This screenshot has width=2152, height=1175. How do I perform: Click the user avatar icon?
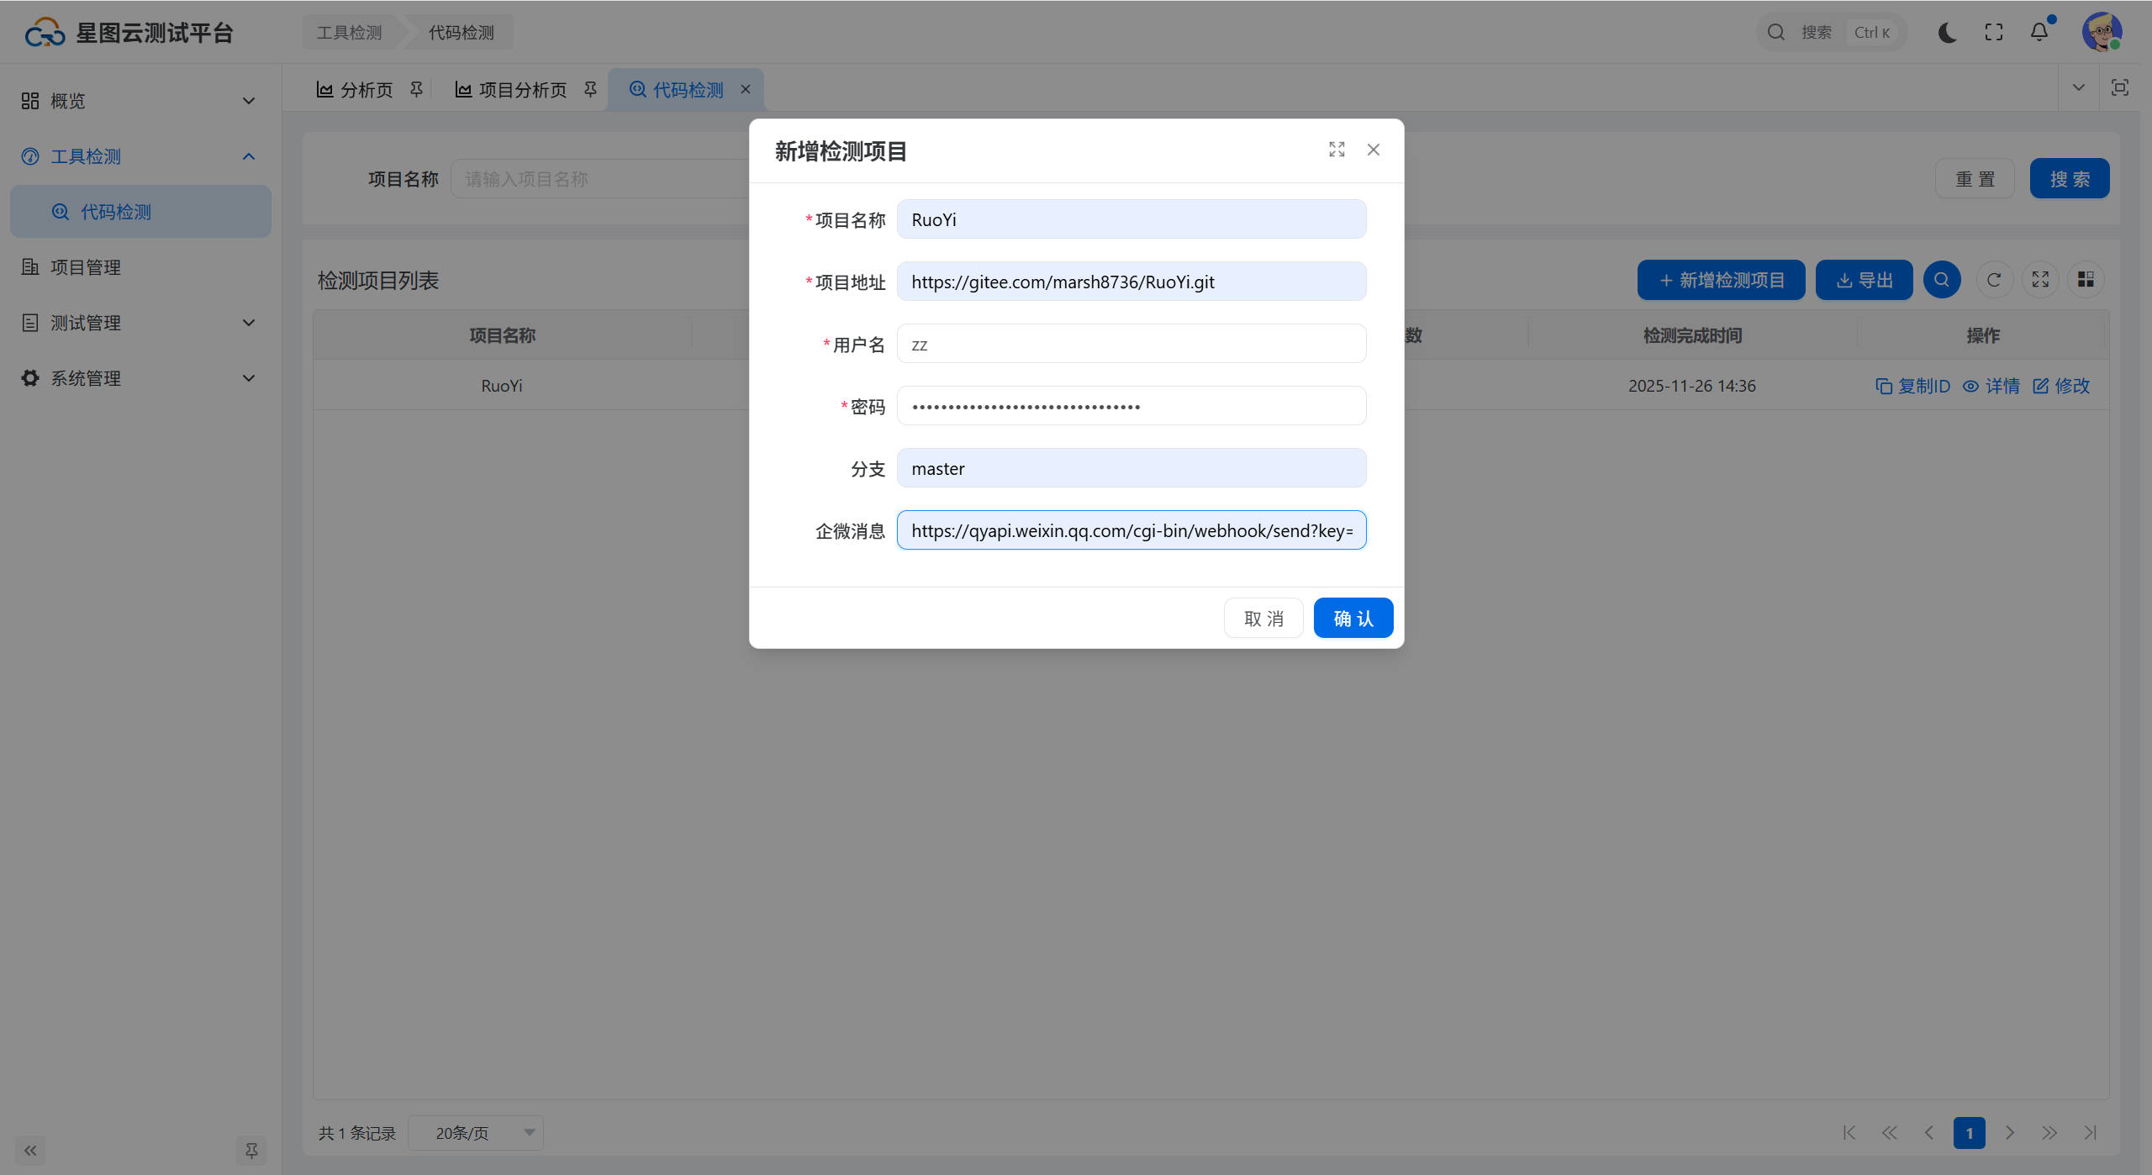(x=2102, y=33)
